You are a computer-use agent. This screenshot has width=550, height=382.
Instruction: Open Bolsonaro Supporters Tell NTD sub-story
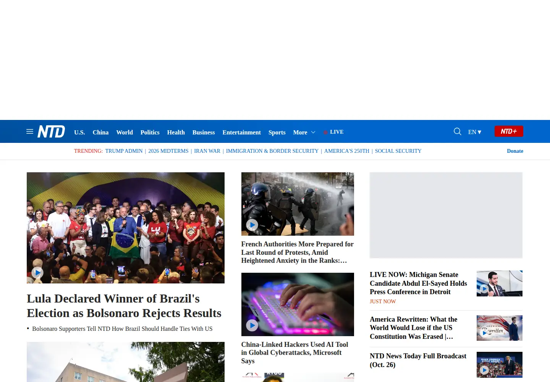point(122,329)
